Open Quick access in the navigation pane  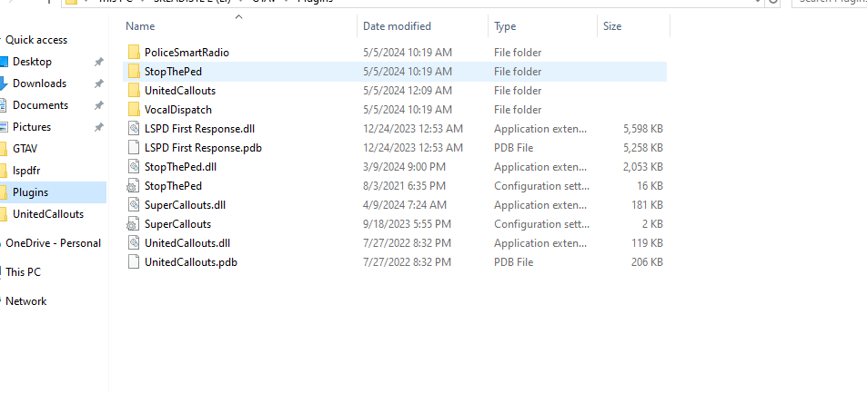coord(36,40)
